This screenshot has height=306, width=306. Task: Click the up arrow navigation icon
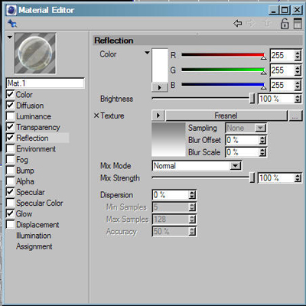click(x=267, y=24)
